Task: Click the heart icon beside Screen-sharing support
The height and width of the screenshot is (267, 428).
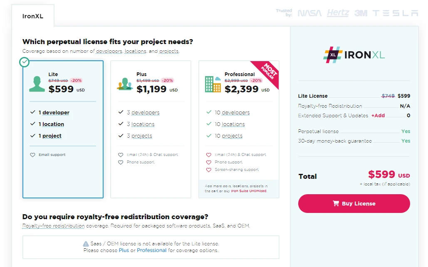Action: pos(209,170)
